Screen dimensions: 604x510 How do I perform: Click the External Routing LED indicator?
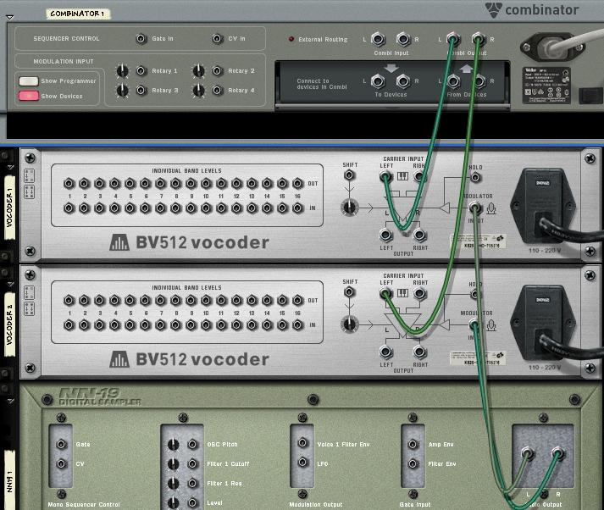coord(291,39)
